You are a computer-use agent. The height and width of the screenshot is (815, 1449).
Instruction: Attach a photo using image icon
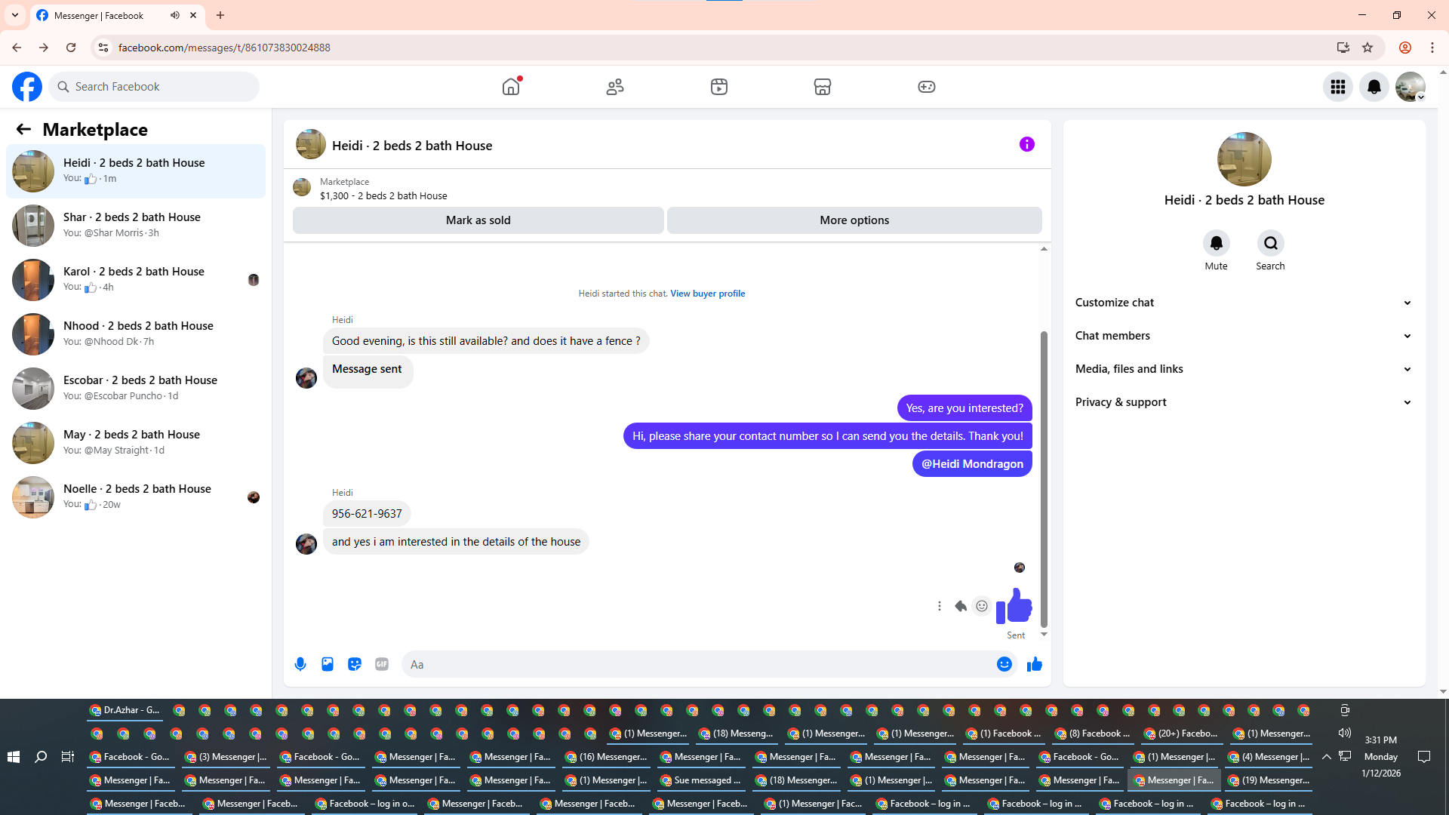pos(328,664)
